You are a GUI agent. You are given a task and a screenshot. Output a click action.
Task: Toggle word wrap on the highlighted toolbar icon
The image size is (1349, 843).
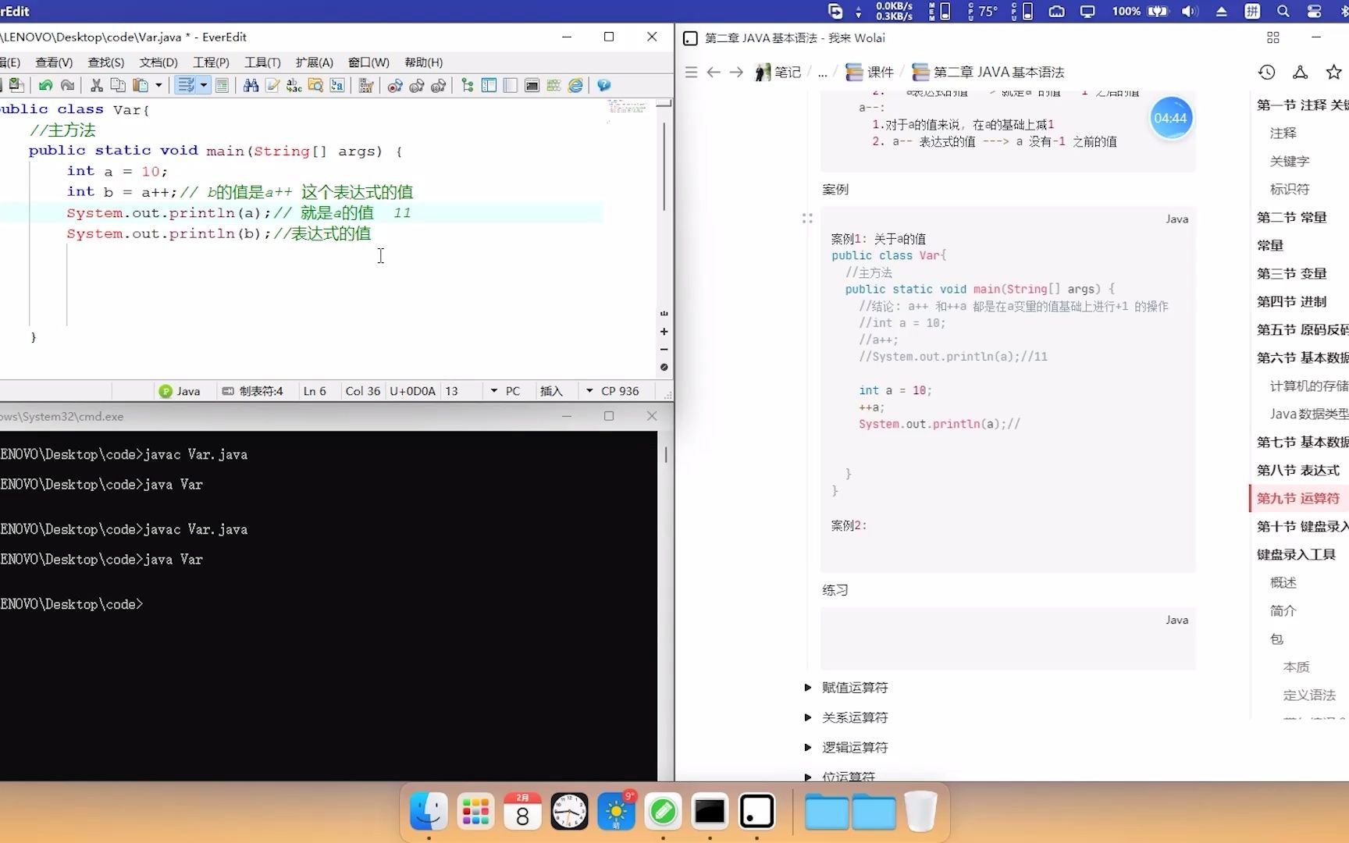click(187, 85)
